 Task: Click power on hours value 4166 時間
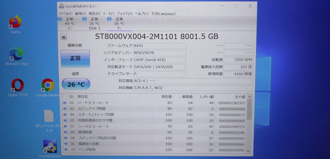[x=238, y=74]
